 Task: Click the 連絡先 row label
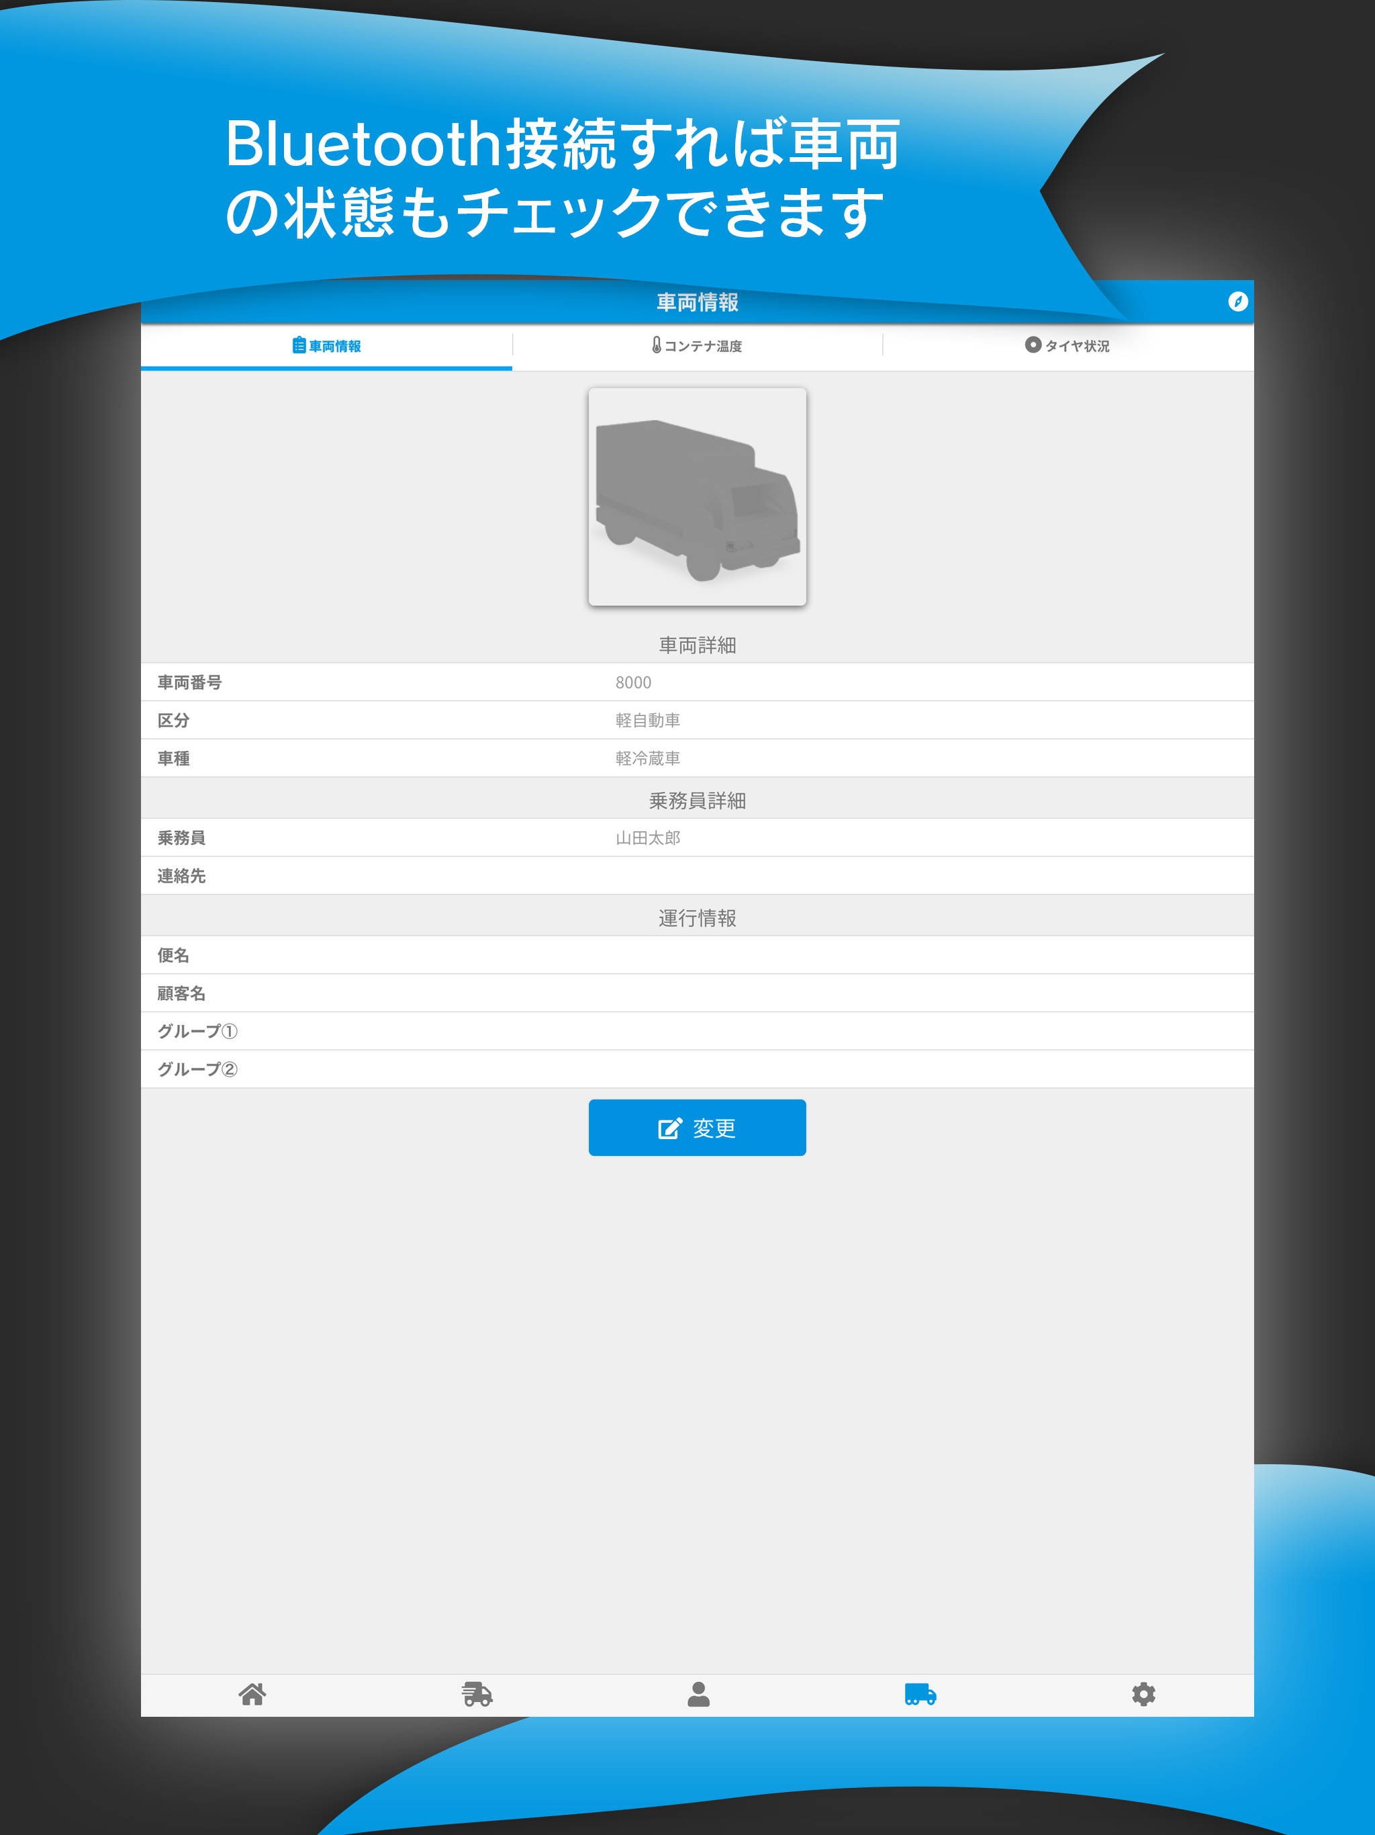[x=182, y=876]
